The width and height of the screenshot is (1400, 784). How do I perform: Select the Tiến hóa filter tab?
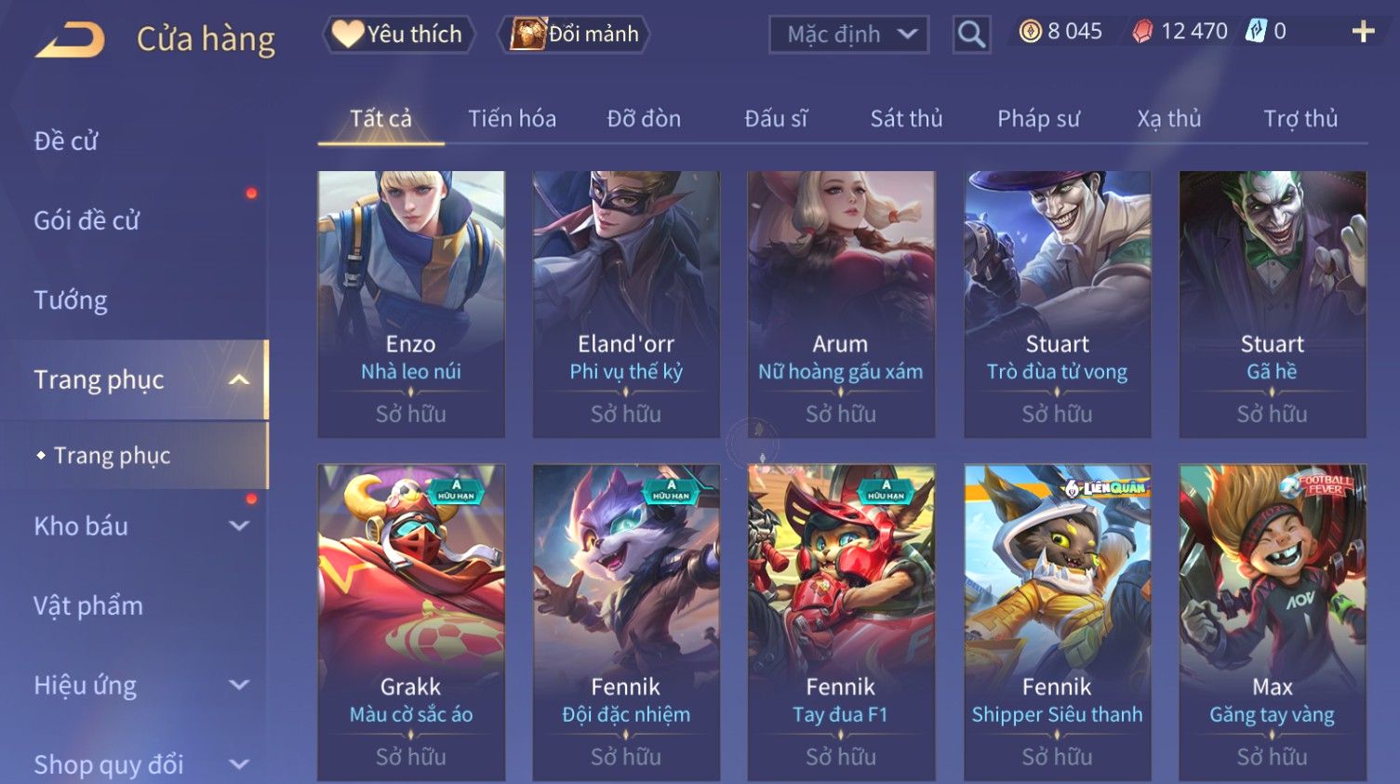point(512,119)
